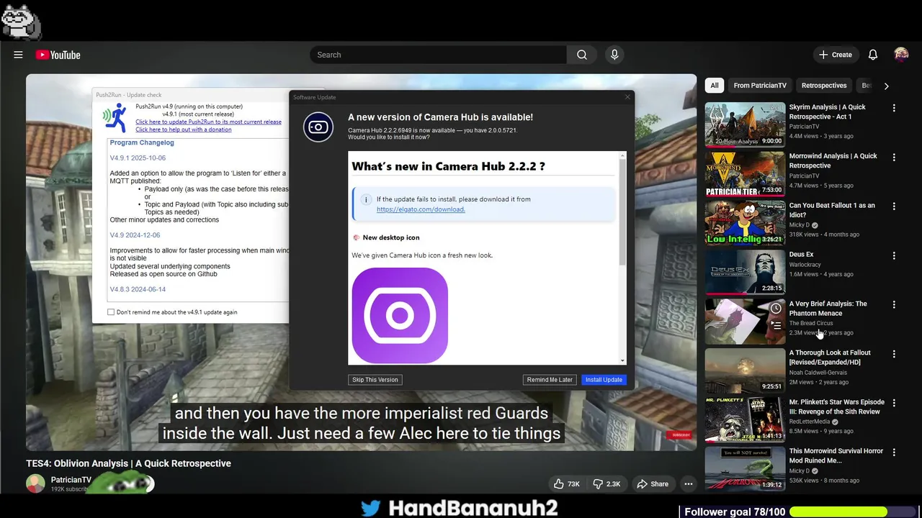Click Skip This Version button
This screenshot has height=518, width=922.
click(375, 380)
